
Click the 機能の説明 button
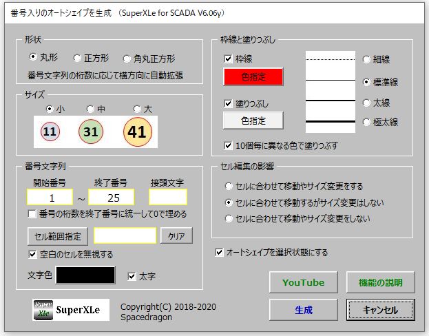tap(381, 282)
